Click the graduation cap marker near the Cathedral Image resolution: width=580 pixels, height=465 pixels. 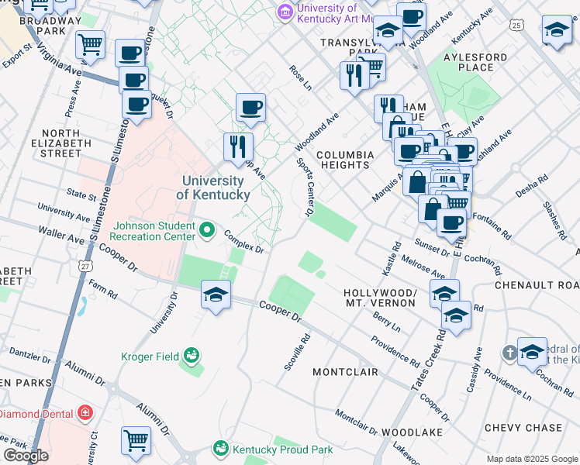click(x=532, y=353)
